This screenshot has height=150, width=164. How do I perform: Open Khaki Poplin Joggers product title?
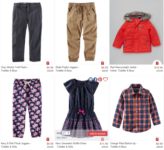pos(67,69)
